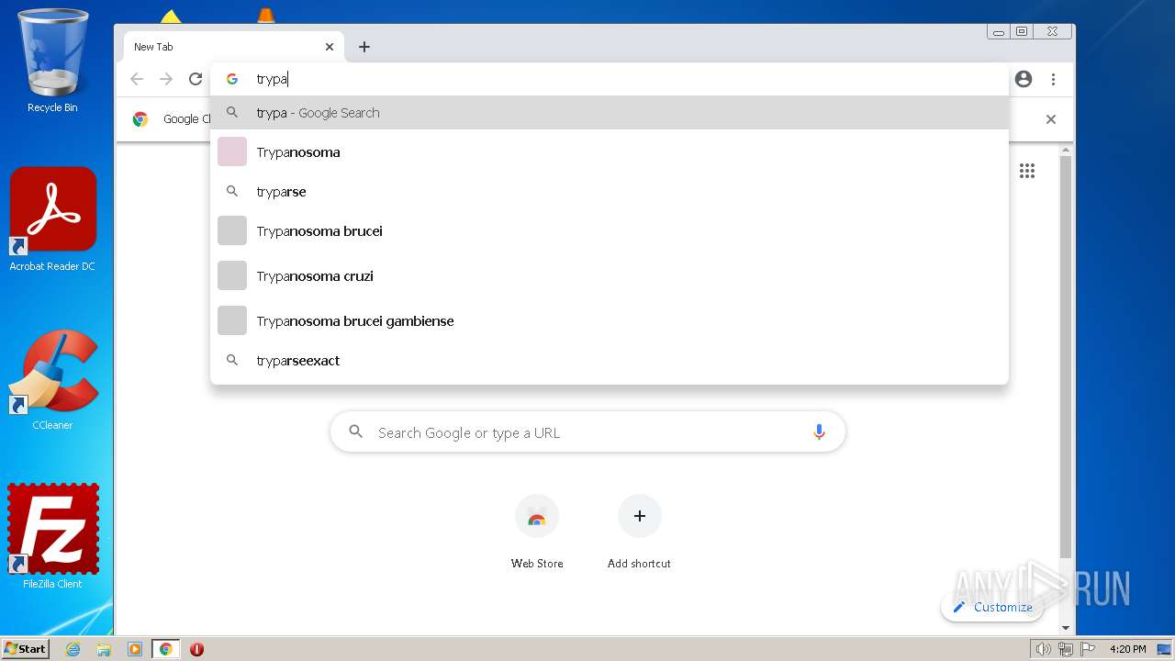Pick Trypanosoma brucei suggestion
1175x661 pixels.
610,231
